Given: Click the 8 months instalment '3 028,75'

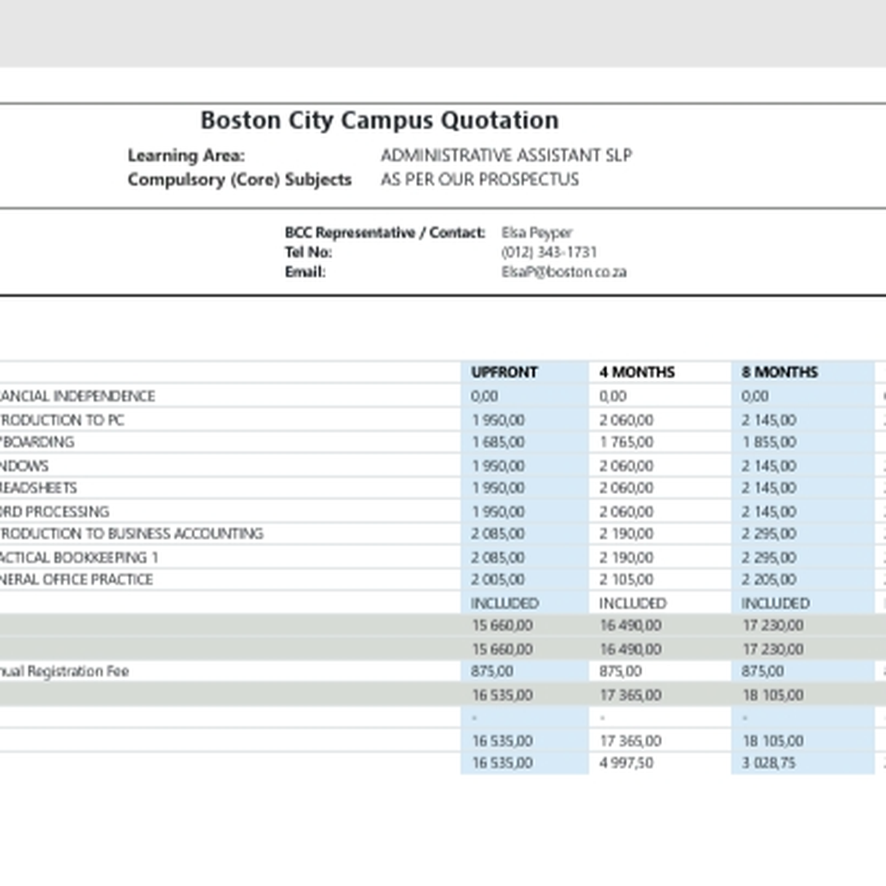Looking at the screenshot, I should click(769, 763).
